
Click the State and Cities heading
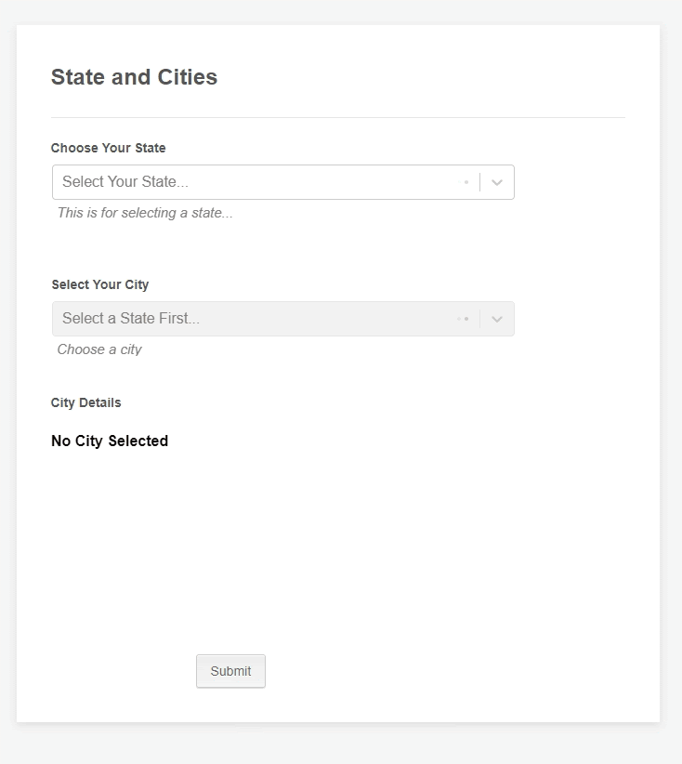pos(134,77)
